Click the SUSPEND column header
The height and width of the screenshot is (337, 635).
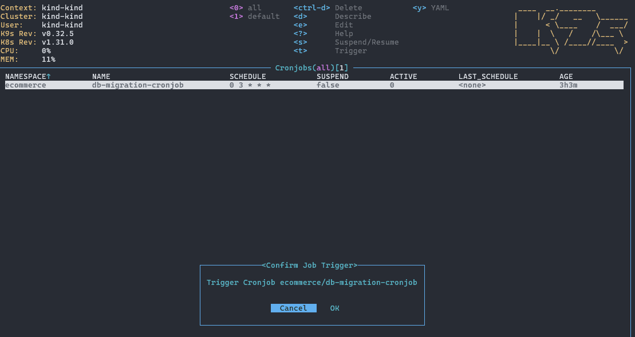(x=333, y=77)
